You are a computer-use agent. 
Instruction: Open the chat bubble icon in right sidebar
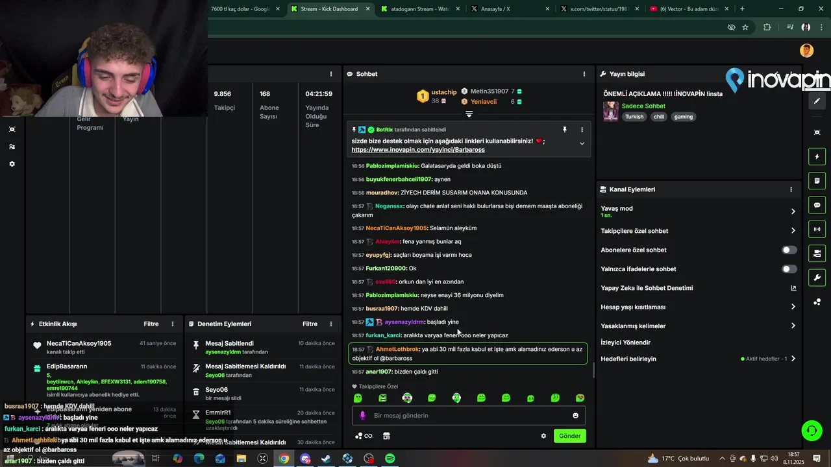[817, 205]
